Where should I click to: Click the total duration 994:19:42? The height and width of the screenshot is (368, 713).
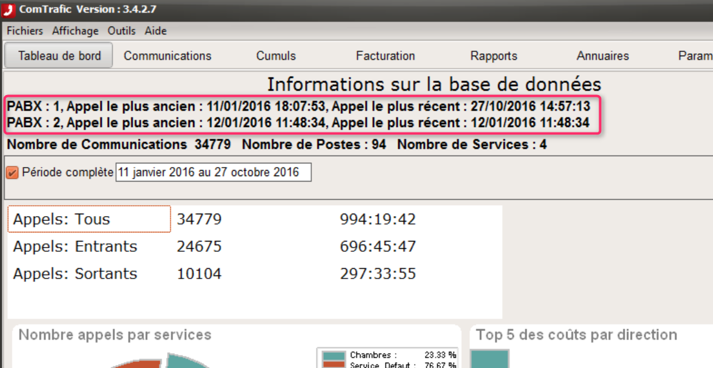pos(378,219)
